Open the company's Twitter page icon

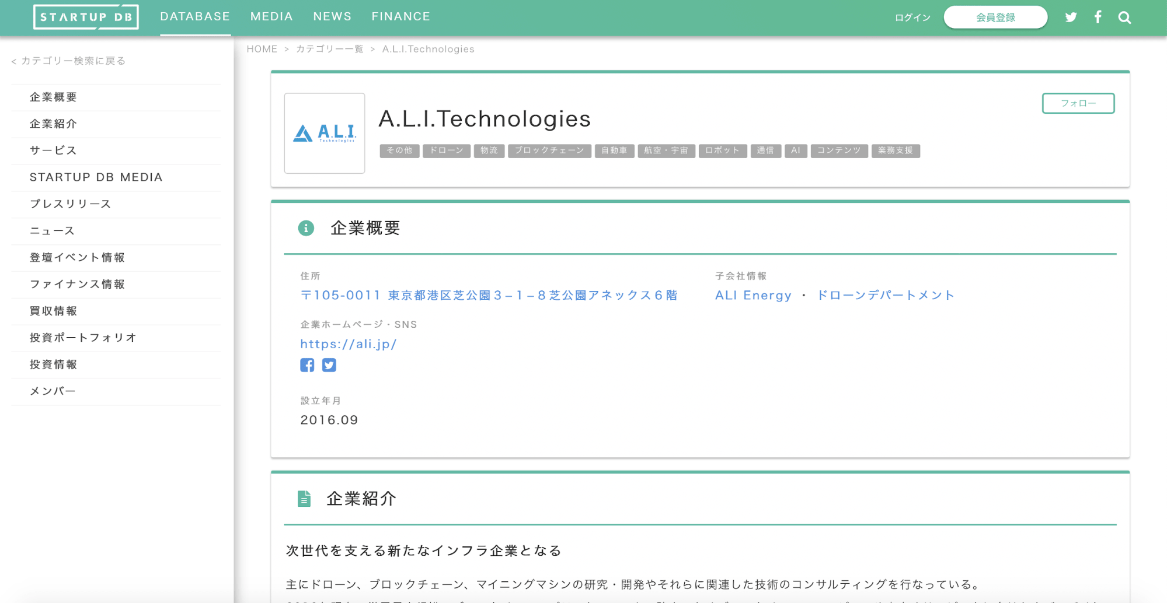click(329, 365)
